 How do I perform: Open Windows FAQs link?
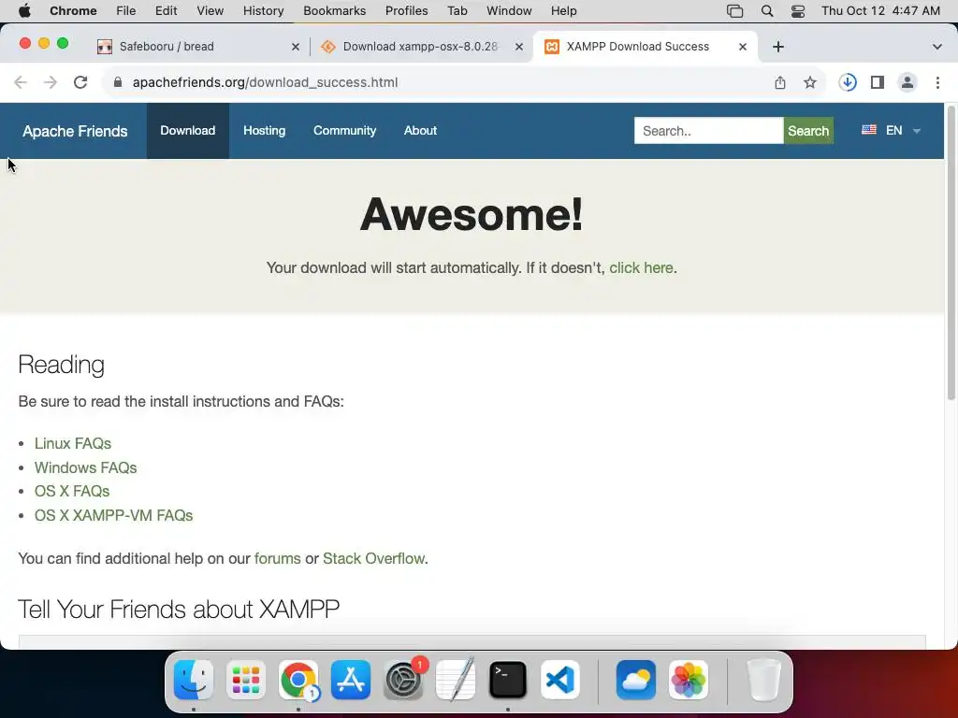coord(85,467)
